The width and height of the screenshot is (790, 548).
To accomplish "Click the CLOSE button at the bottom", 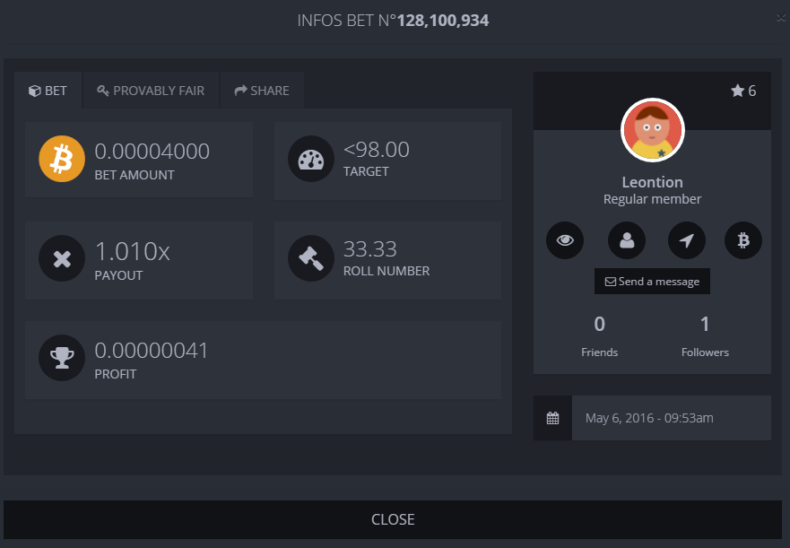I will [x=393, y=520].
